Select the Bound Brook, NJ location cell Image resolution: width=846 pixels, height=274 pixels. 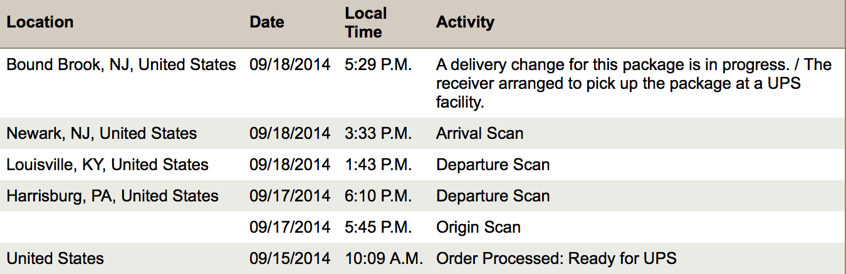pos(121,64)
